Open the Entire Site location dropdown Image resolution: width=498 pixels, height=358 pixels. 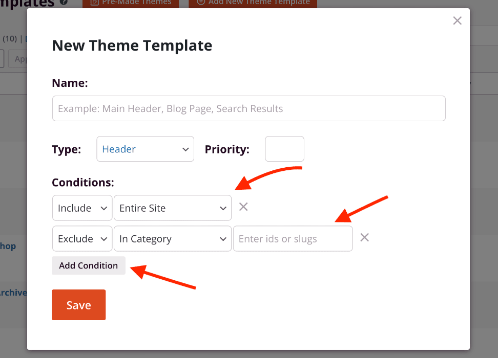click(x=173, y=208)
